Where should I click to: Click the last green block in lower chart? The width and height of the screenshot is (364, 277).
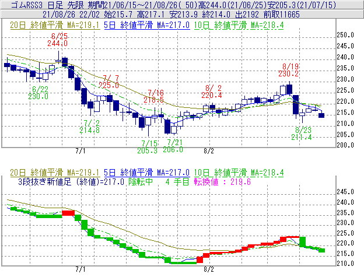(321, 250)
